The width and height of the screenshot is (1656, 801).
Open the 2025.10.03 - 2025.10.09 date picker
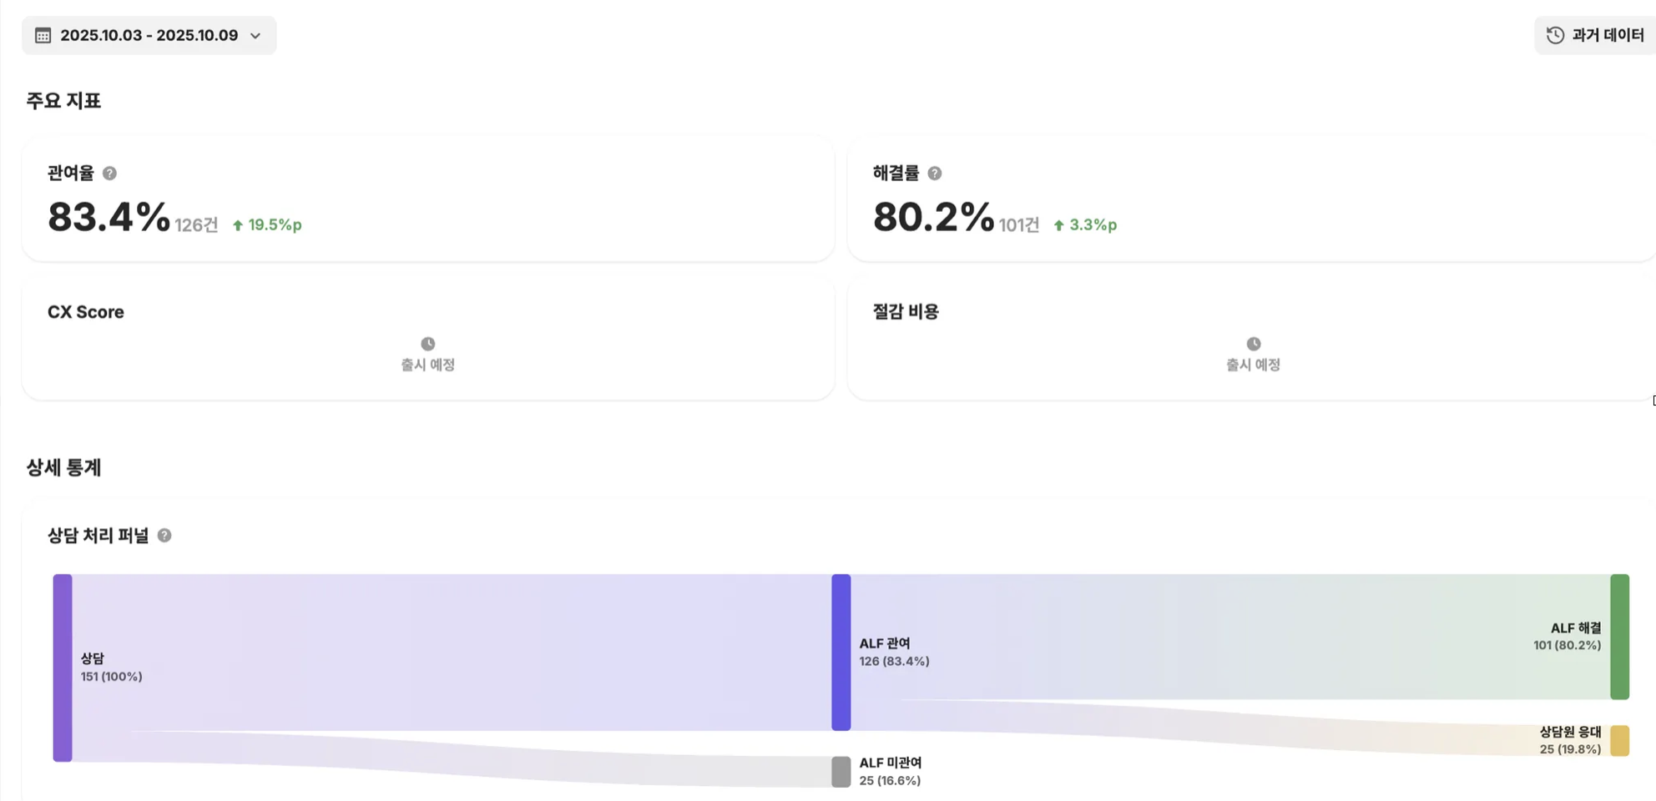pos(149,35)
